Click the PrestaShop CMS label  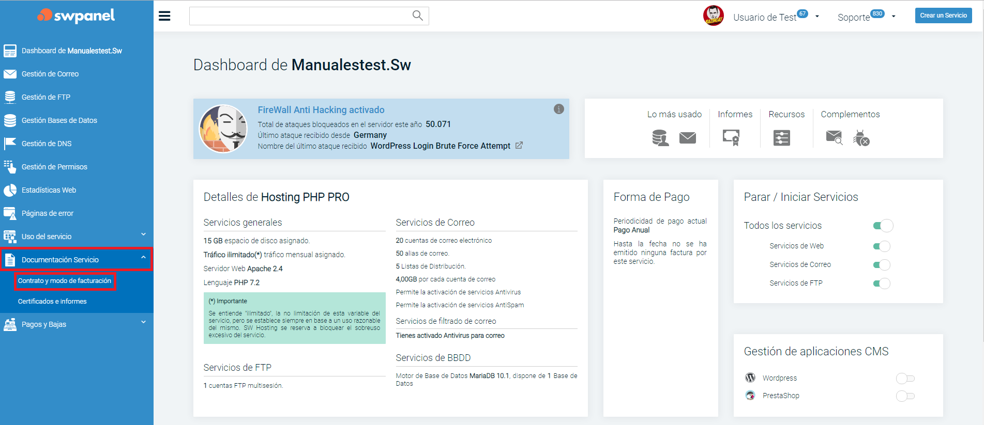point(781,396)
